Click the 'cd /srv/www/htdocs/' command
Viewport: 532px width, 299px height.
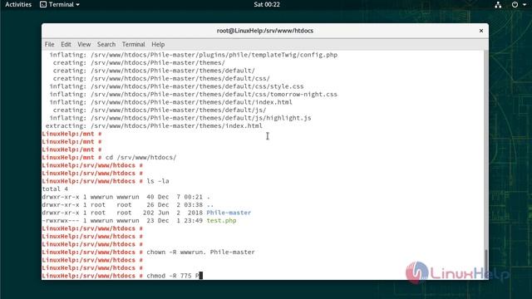coord(140,157)
